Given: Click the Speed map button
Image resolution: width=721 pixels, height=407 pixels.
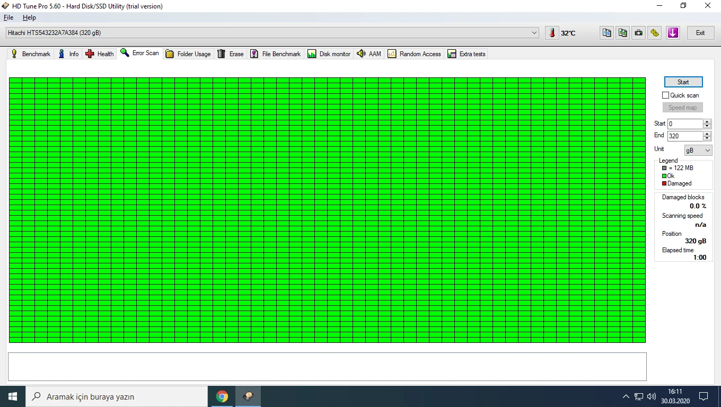Looking at the screenshot, I should [682, 108].
